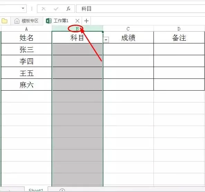Select column C header
The image size is (205, 192).
tap(128, 29)
